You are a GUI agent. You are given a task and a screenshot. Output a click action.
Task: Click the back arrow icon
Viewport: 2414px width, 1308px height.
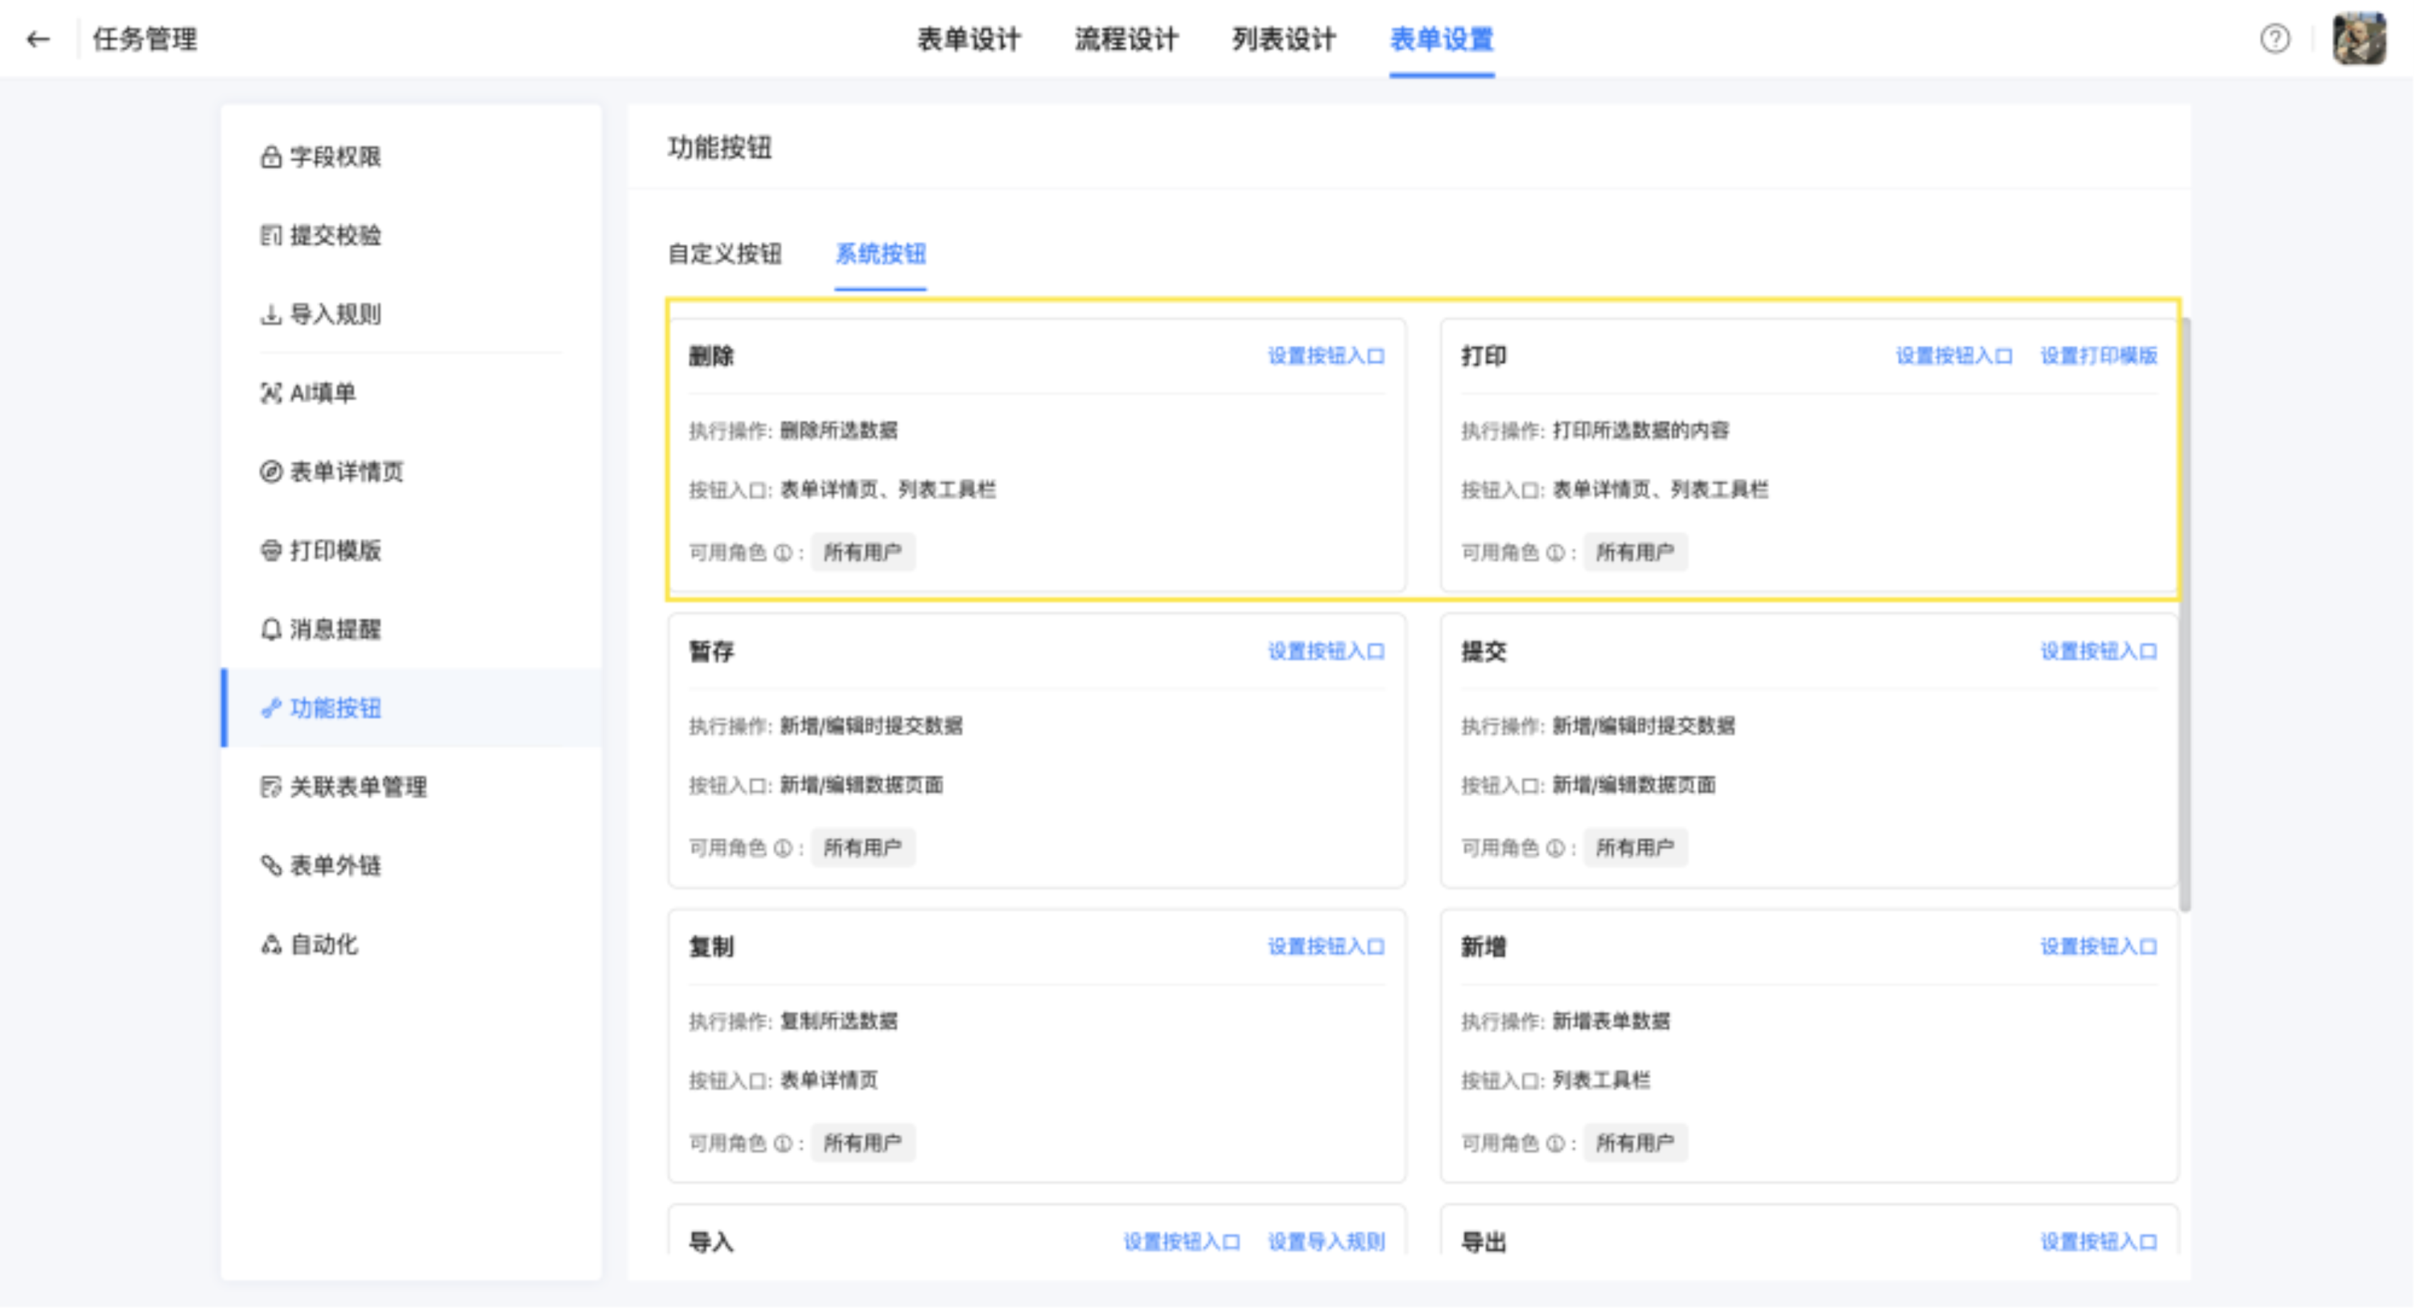tap(38, 40)
